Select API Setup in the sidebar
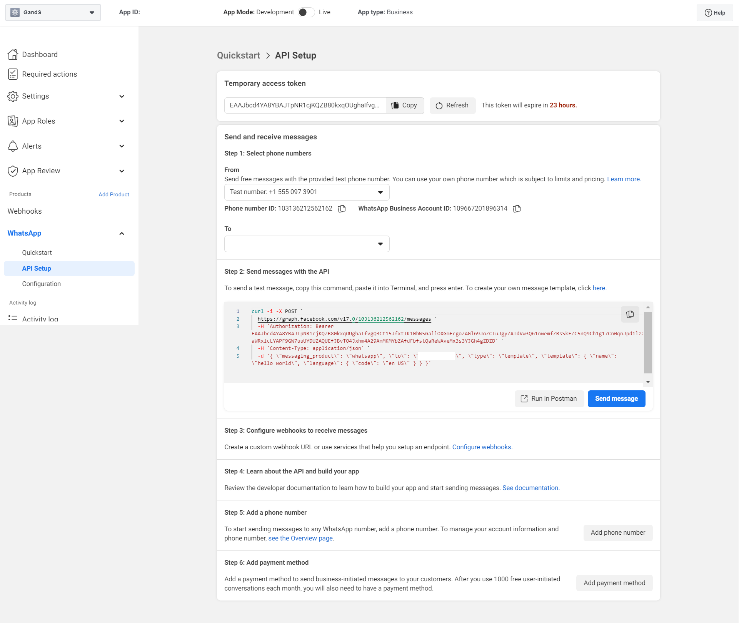 pyautogui.click(x=69, y=269)
